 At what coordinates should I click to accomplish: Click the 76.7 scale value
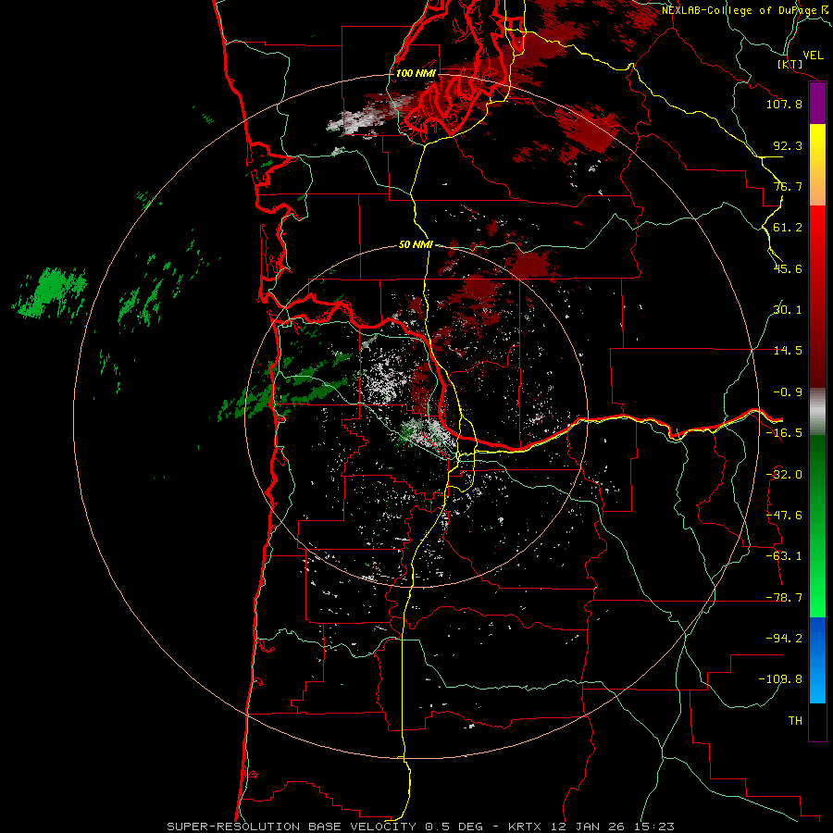click(788, 186)
